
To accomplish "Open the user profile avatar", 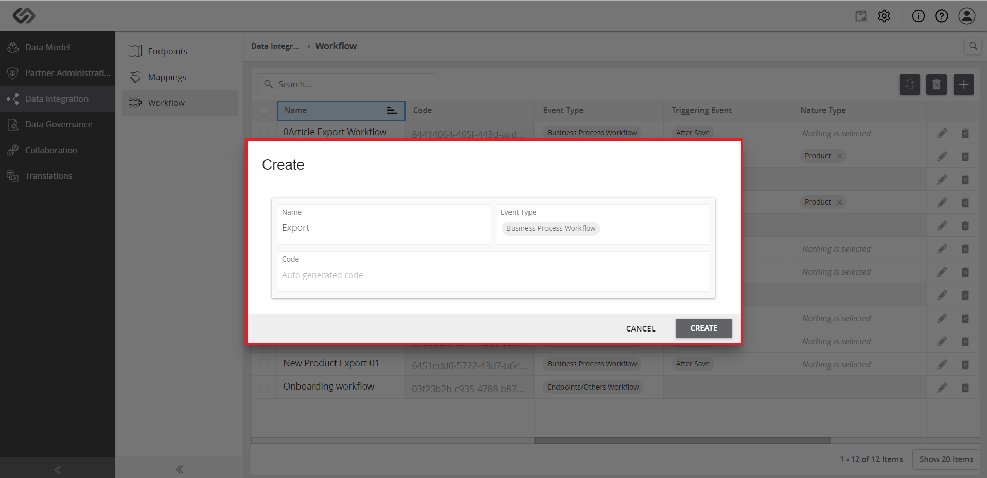I will click(967, 16).
